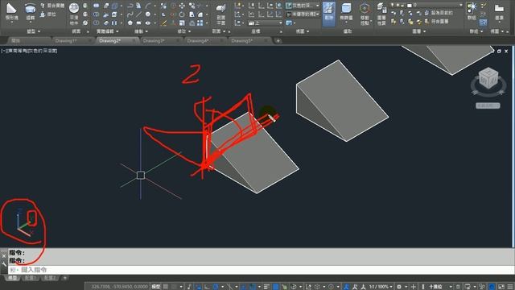Click the ViewCube to change orientation
This screenshot has height=290, width=515.
click(488, 78)
